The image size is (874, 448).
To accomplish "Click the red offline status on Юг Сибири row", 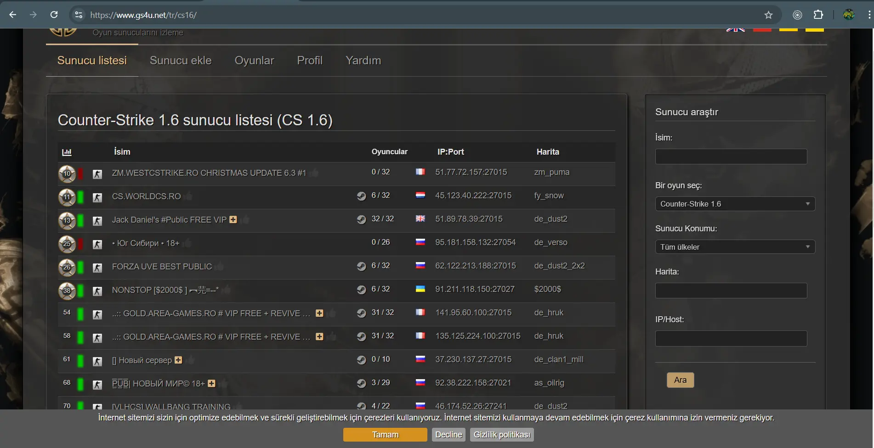I will 80,244.
